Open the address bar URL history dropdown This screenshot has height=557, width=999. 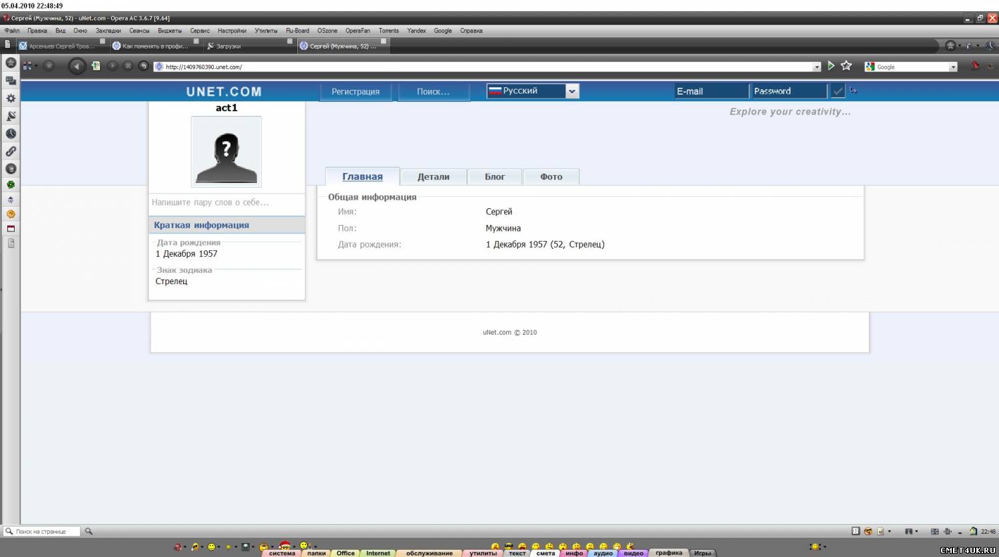point(817,67)
